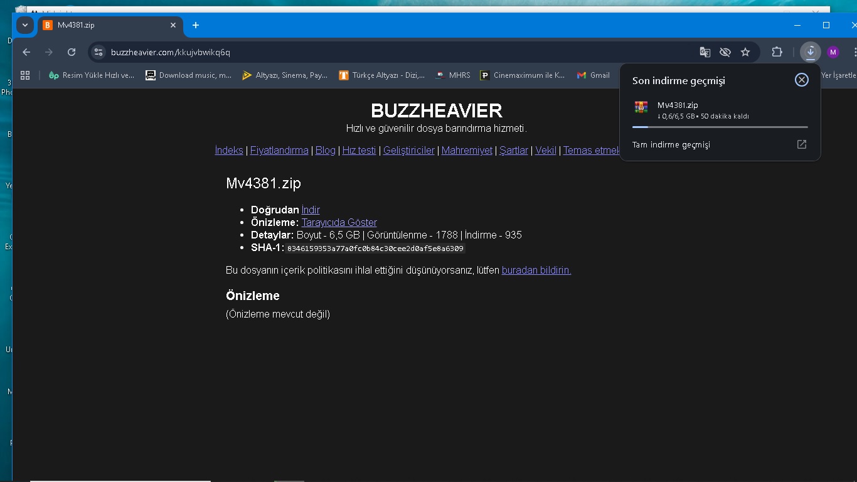Click the Mv4381.zip name in downloads popup
Viewport: 857px width, 482px height.
click(x=678, y=105)
